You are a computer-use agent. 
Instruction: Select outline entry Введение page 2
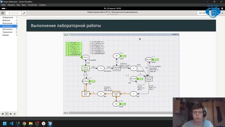(x=9, y=20)
